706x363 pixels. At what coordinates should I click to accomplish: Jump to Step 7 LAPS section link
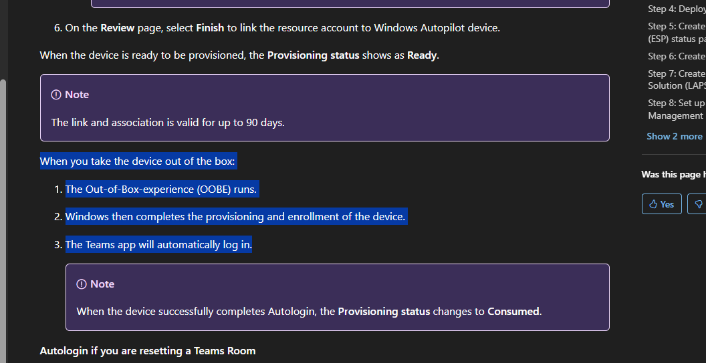677,79
